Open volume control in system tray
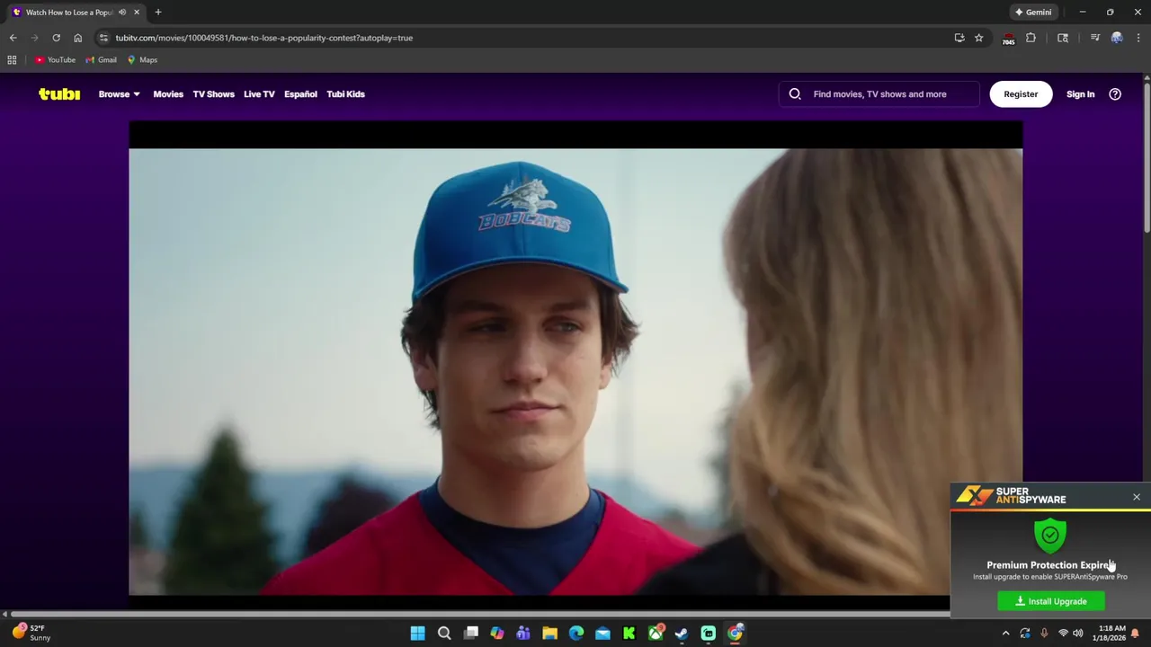 click(1077, 634)
